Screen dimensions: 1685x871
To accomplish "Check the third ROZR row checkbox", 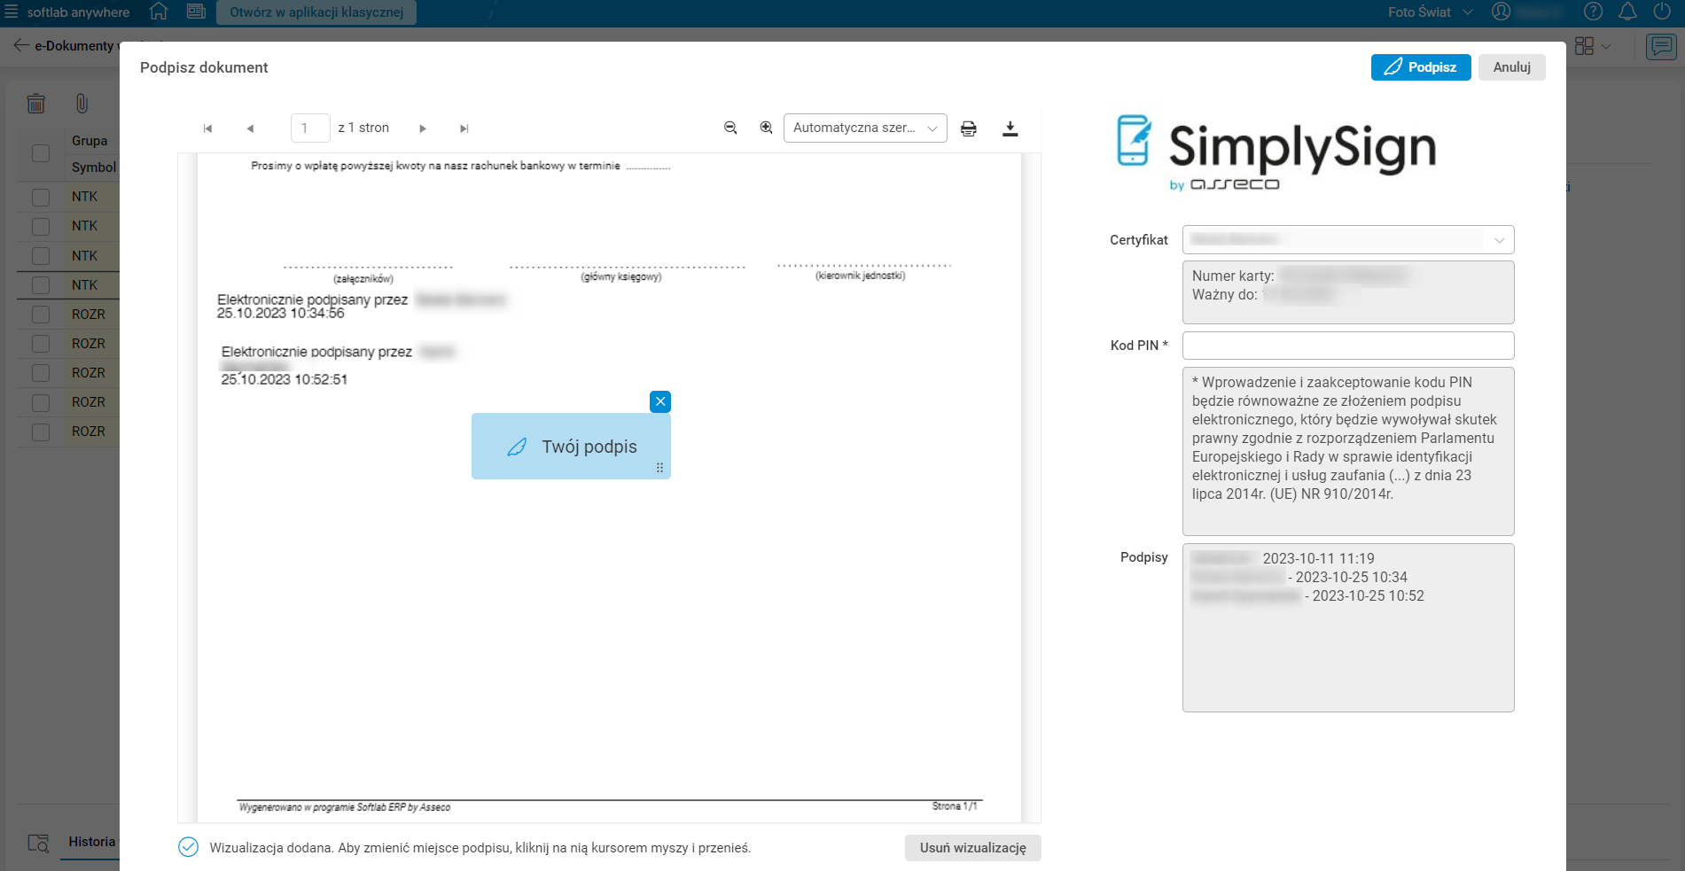I will click(41, 373).
